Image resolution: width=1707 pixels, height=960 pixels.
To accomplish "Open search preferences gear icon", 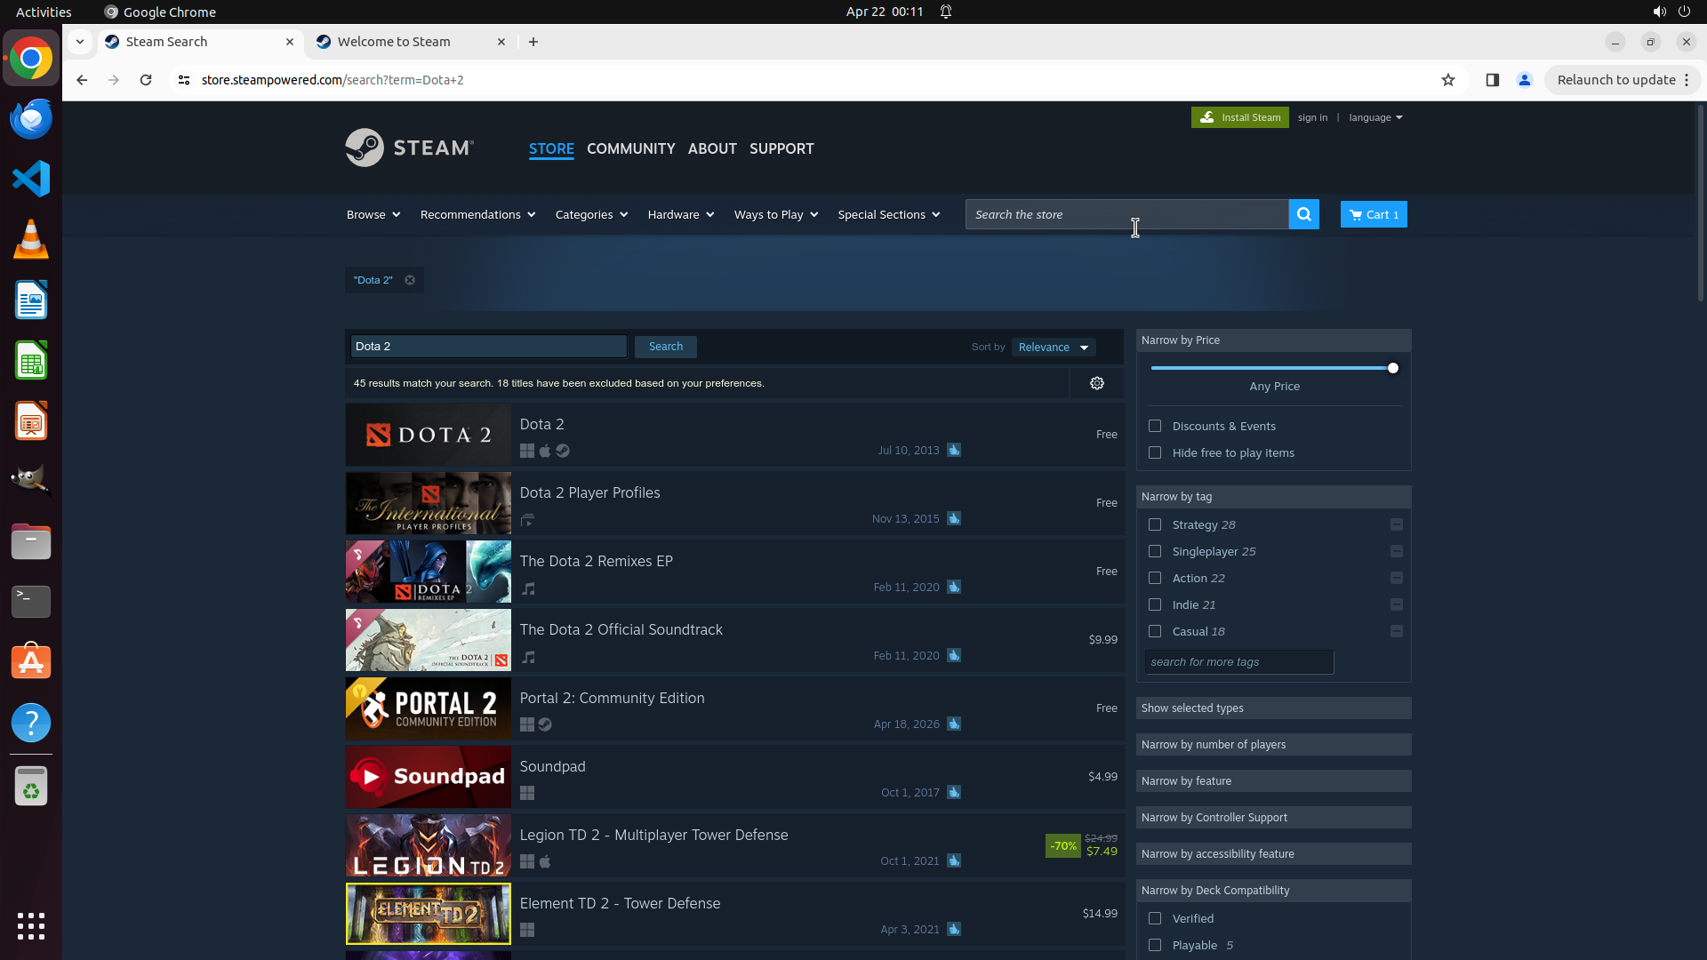I will (1096, 383).
